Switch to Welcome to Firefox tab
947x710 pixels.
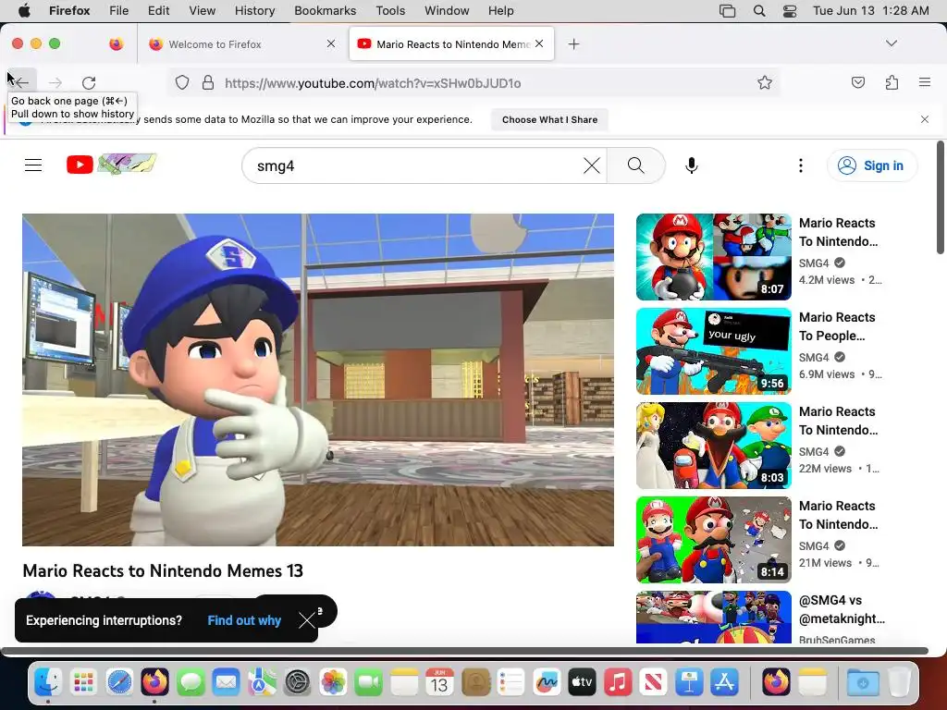pos(240,43)
